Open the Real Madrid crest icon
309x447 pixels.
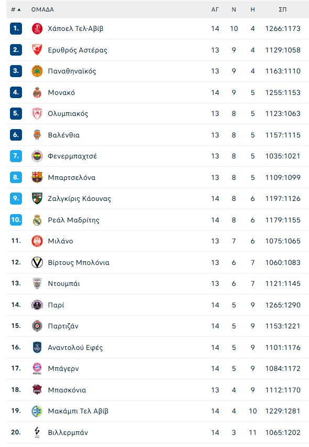click(x=38, y=219)
